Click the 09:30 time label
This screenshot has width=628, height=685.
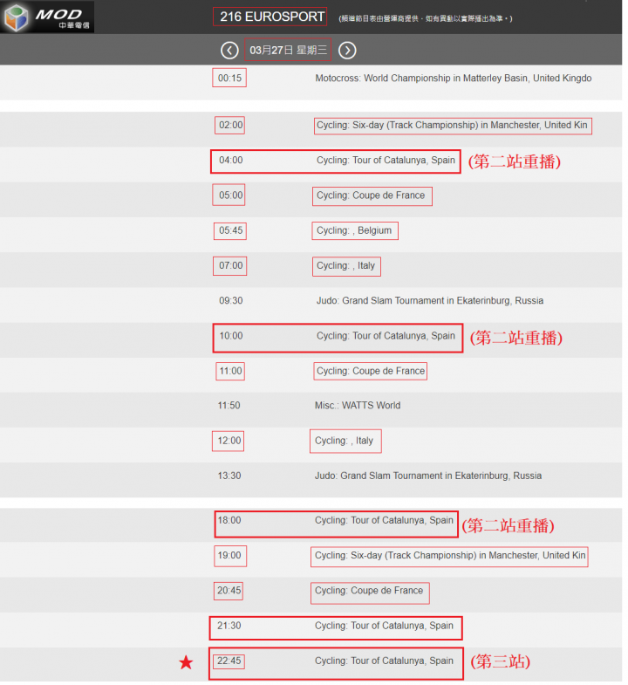pos(230,300)
